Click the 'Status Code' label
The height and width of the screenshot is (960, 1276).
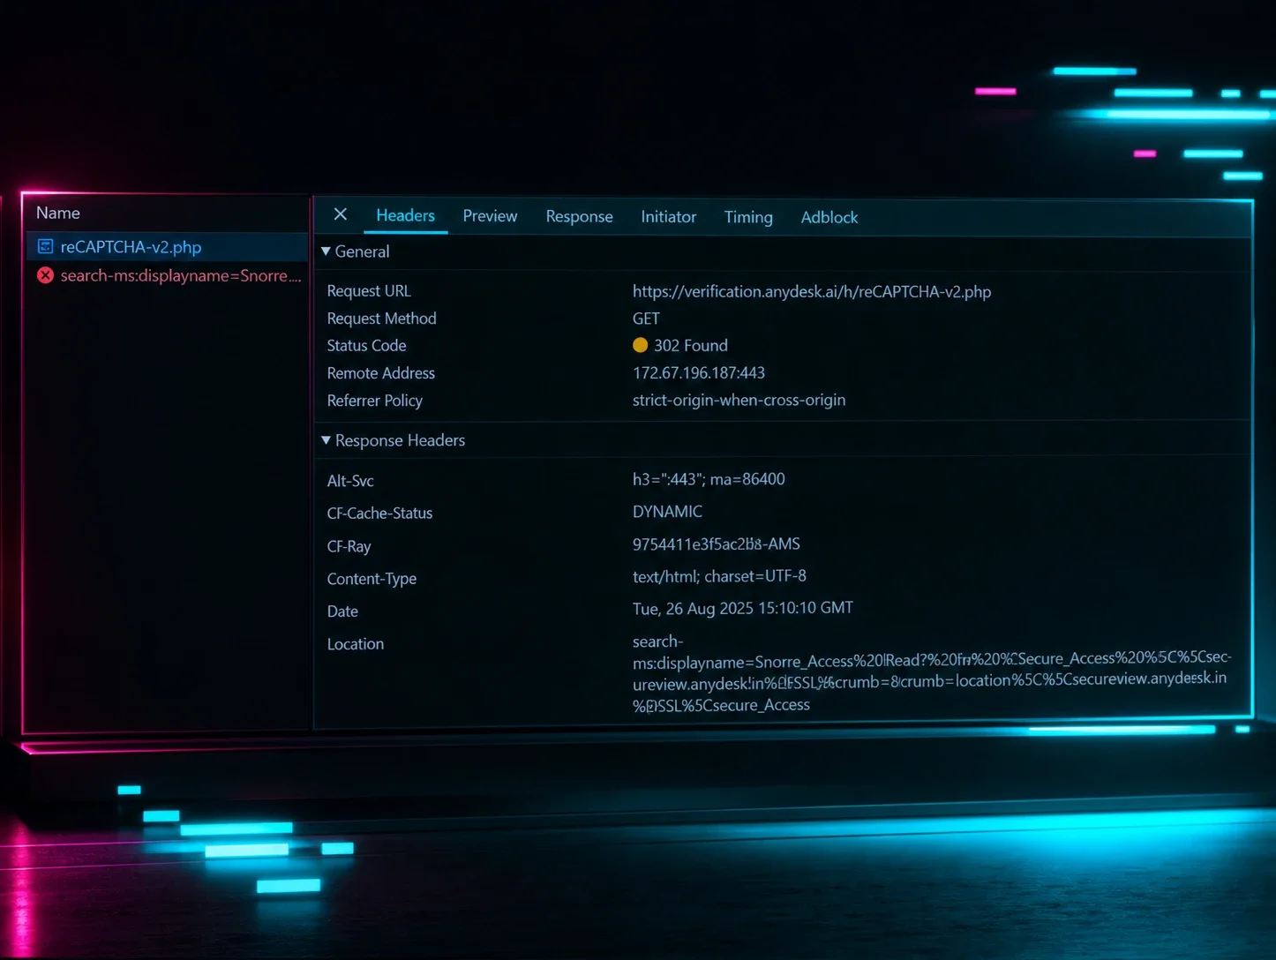click(x=366, y=346)
